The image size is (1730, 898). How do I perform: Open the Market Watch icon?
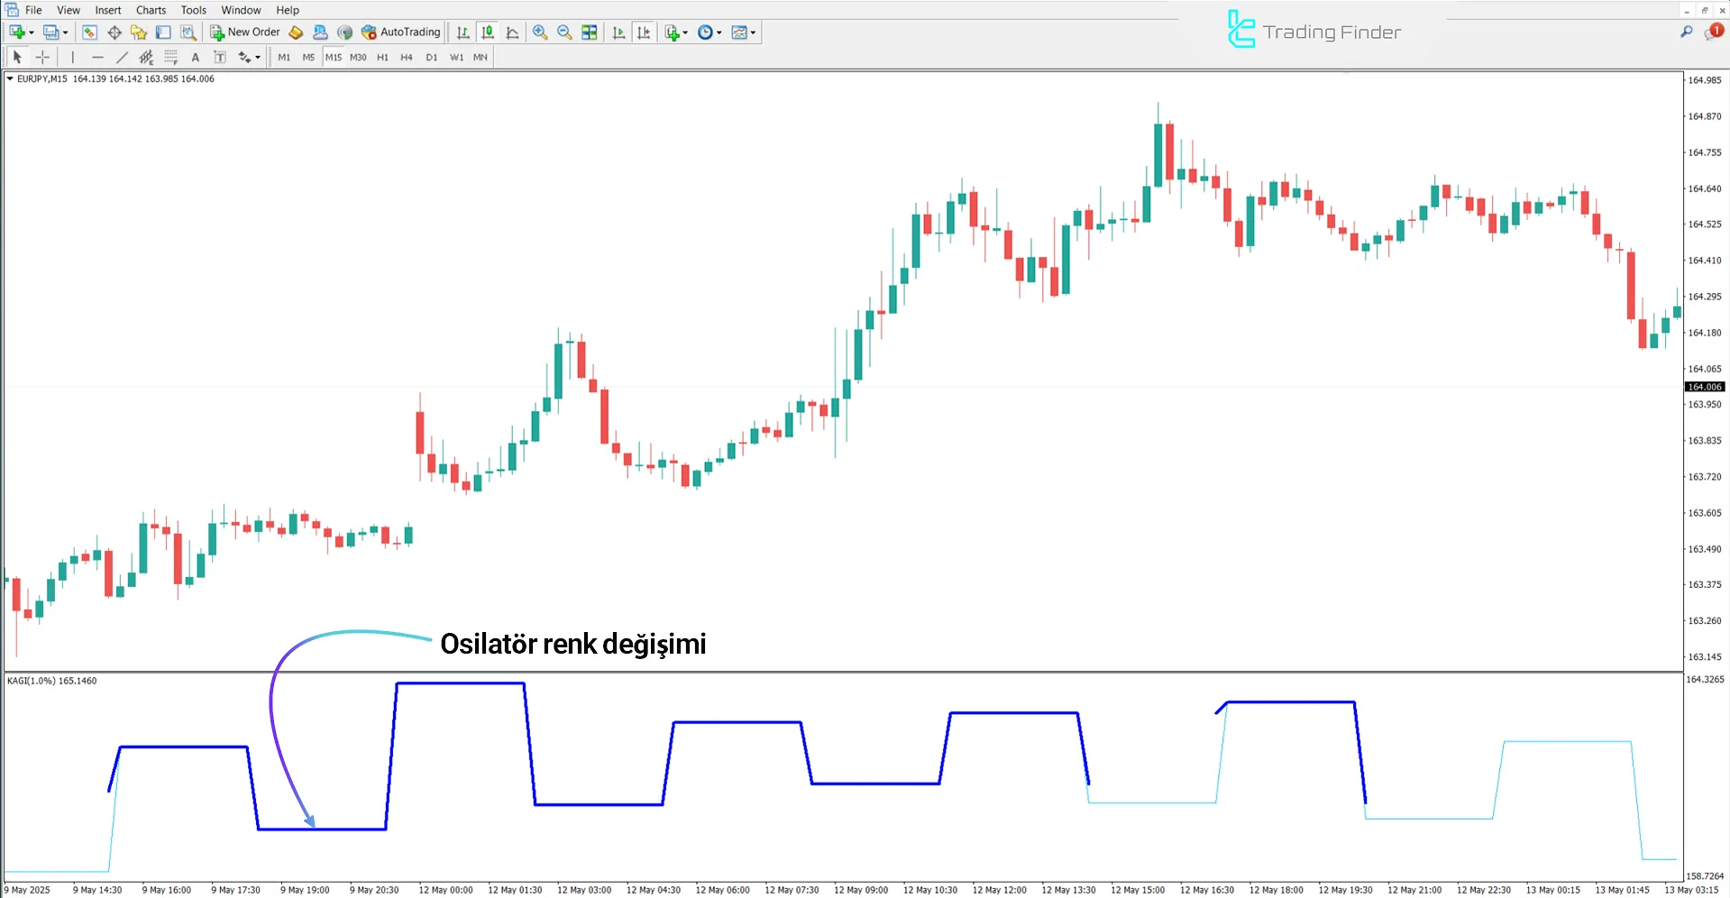[x=89, y=32]
